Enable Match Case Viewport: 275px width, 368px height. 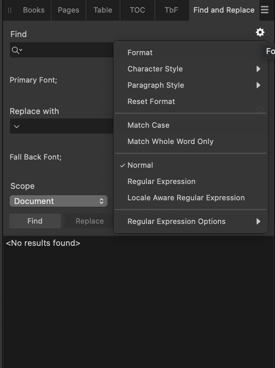tap(148, 125)
